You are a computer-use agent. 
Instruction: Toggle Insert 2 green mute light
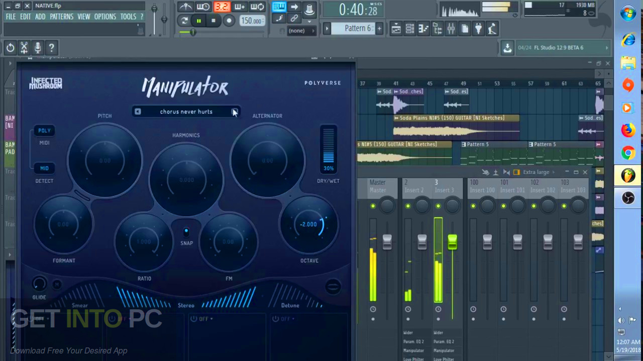tap(408, 206)
